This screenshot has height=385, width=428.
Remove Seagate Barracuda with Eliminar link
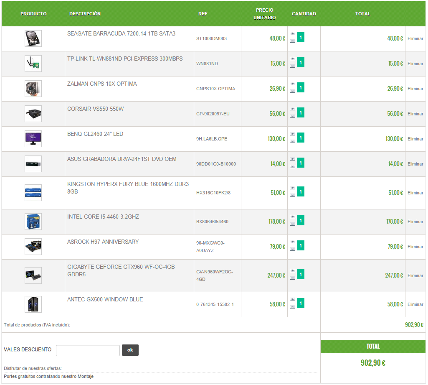(x=415, y=39)
